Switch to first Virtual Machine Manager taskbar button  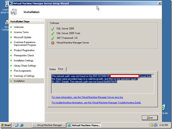49,125
